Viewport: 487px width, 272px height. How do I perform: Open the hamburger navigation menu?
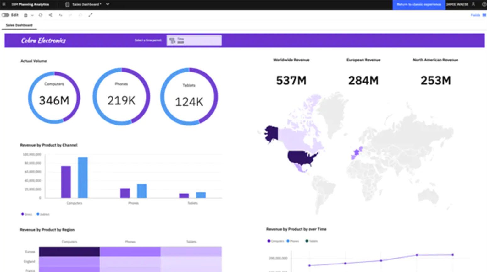pyautogui.click(x=4, y=4)
